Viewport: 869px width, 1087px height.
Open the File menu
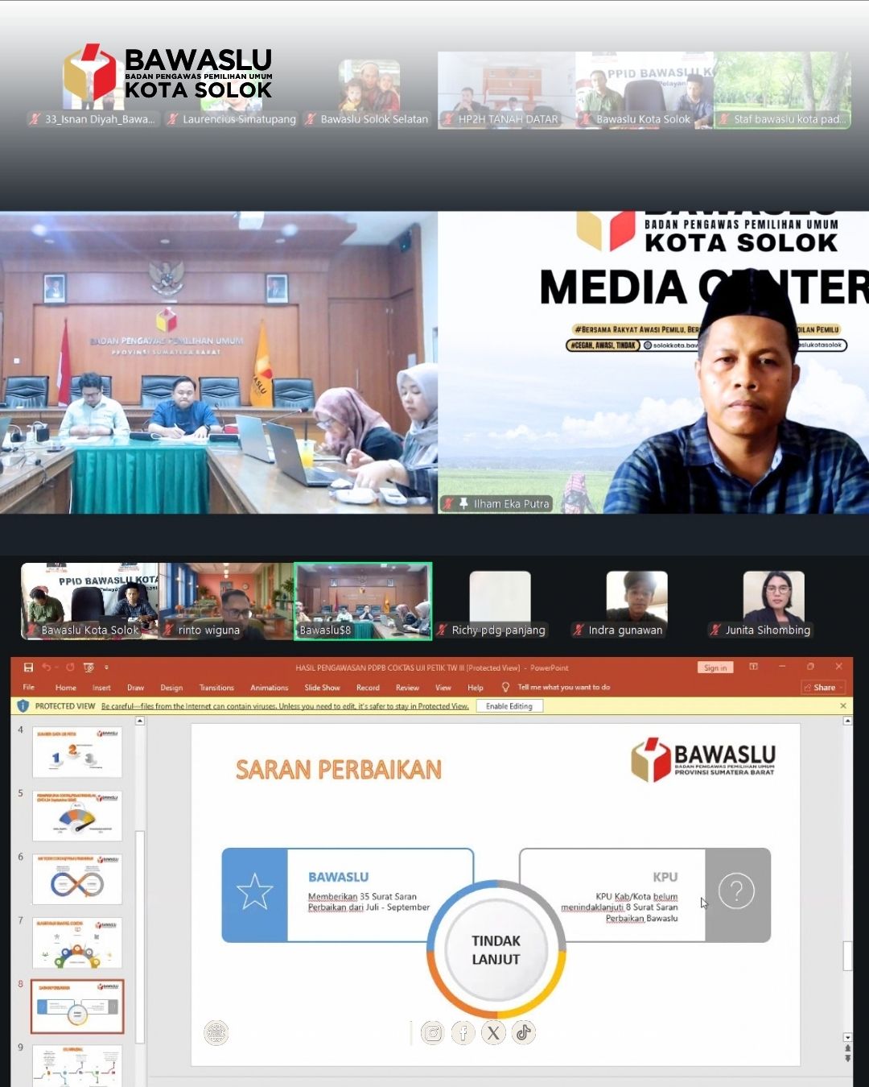[x=29, y=688]
